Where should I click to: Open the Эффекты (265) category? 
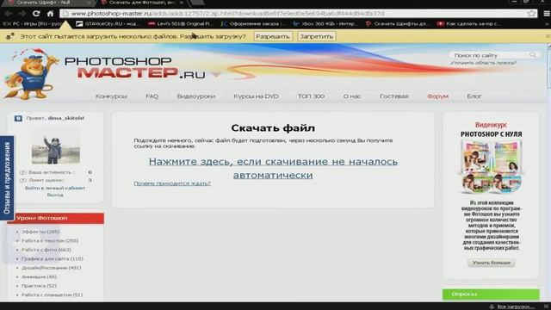[40, 232]
